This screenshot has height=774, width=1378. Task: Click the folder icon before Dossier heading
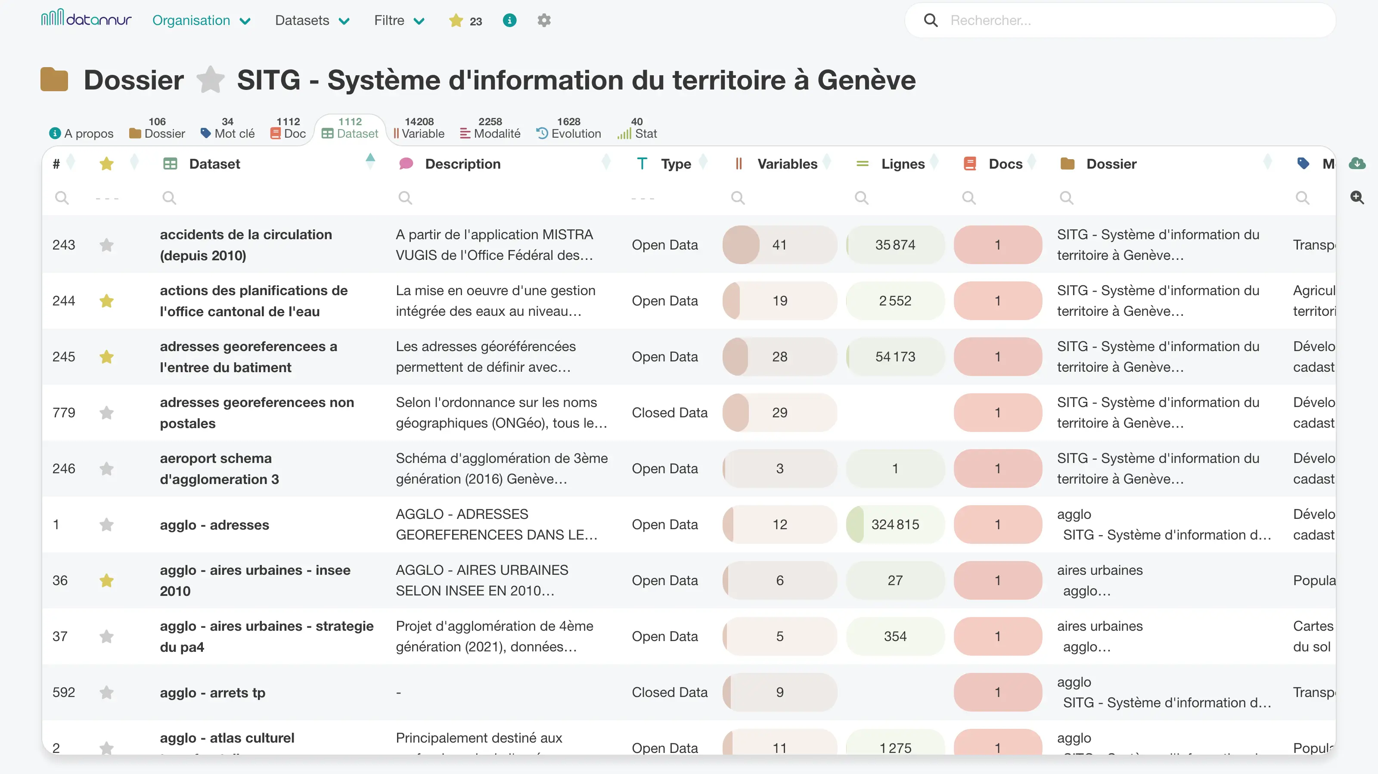[54, 80]
